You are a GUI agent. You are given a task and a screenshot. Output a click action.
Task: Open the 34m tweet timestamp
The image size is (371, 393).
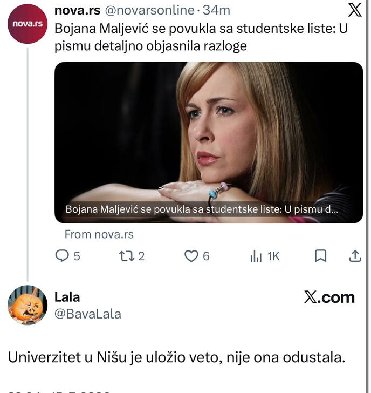pos(216,10)
